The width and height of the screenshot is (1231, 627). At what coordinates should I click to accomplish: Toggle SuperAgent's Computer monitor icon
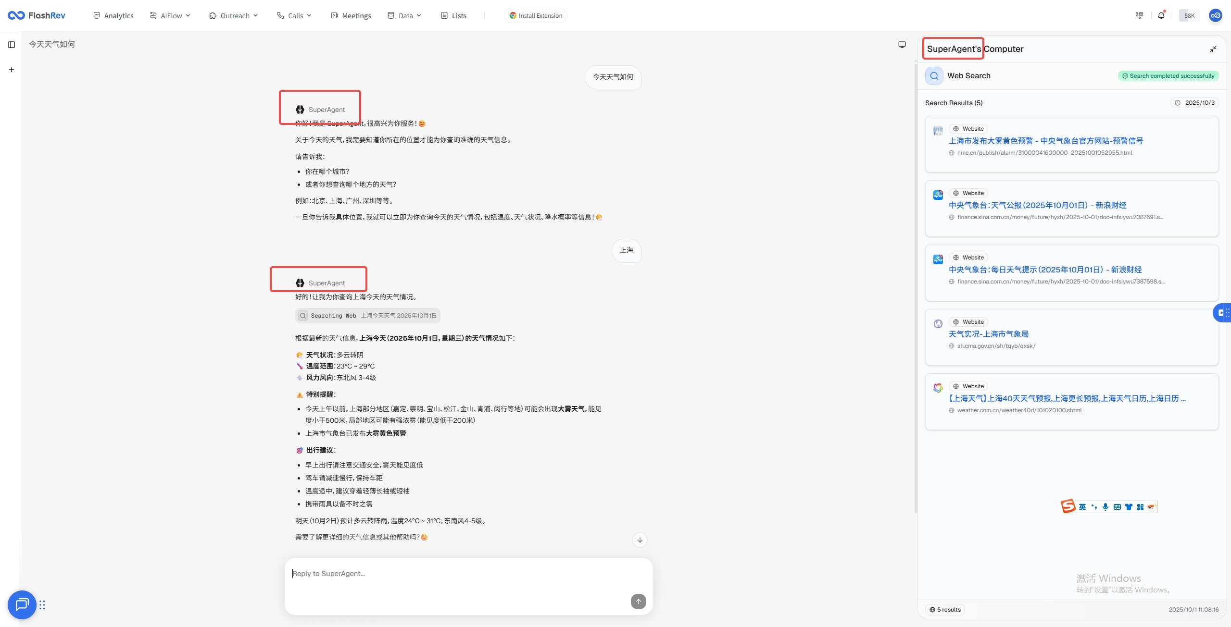(902, 45)
